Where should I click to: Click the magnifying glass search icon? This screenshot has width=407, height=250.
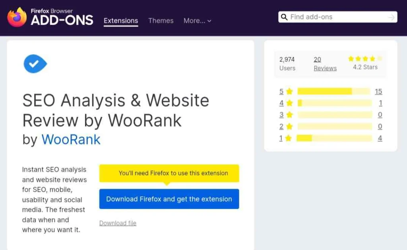click(284, 17)
